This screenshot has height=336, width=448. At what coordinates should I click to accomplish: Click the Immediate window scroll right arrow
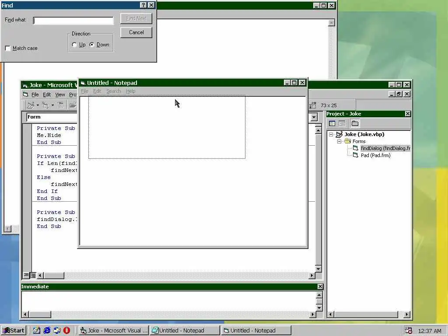click(x=312, y=314)
